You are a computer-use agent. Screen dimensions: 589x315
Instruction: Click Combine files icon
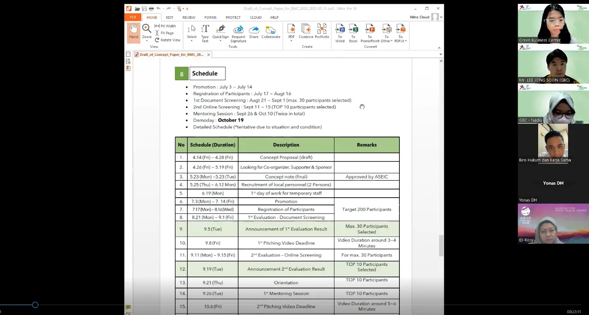(x=306, y=32)
